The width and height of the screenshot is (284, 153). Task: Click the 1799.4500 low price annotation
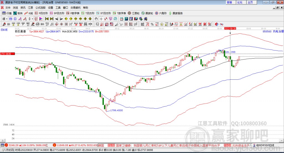[116, 110]
